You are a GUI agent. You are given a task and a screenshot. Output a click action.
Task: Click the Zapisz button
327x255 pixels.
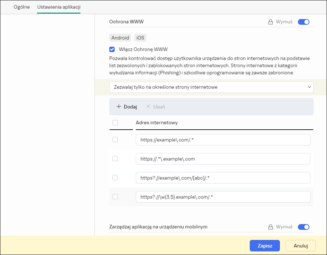point(264,246)
